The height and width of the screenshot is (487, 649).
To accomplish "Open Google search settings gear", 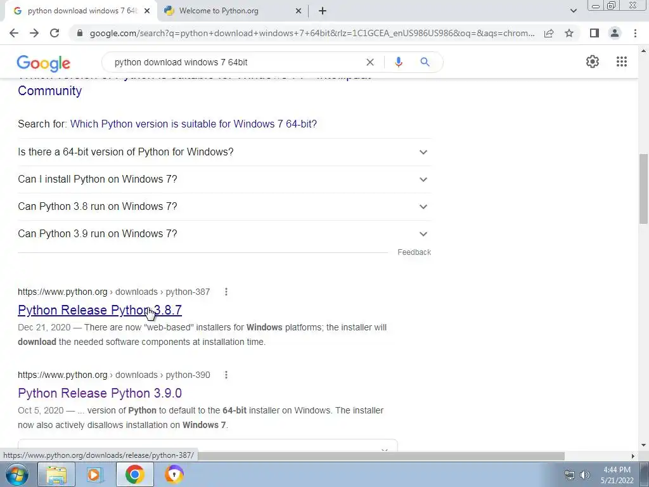I will pyautogui.click(x=593, y=62).
